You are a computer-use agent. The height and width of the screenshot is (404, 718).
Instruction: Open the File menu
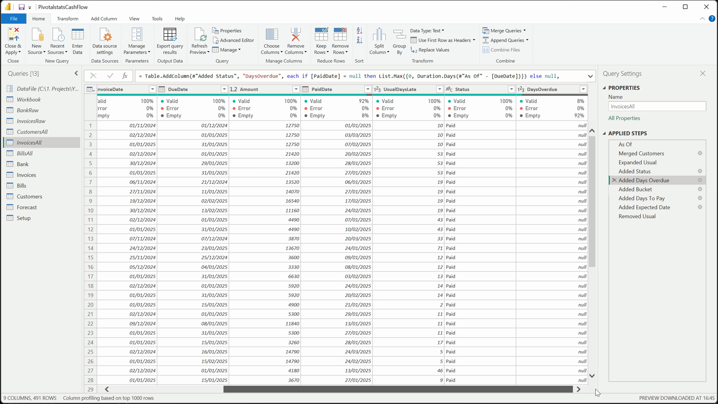(13, 18)
